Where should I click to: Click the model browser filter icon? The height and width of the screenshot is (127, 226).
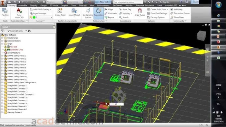click(x=2, y=31)
